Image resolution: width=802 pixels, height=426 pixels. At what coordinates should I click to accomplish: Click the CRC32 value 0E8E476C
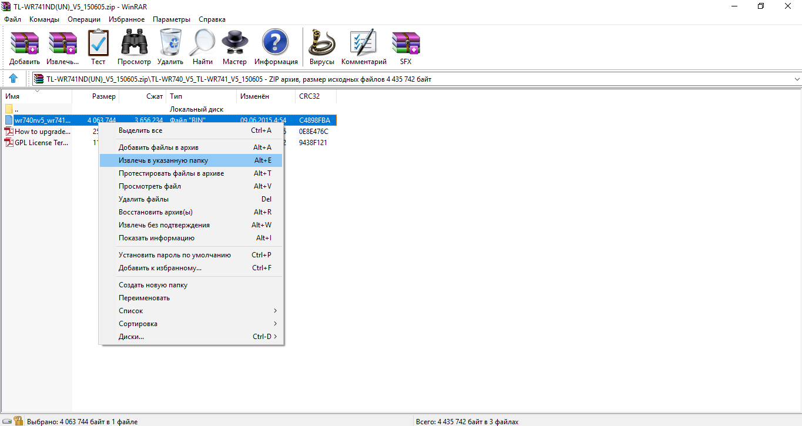tap(314, 132)
